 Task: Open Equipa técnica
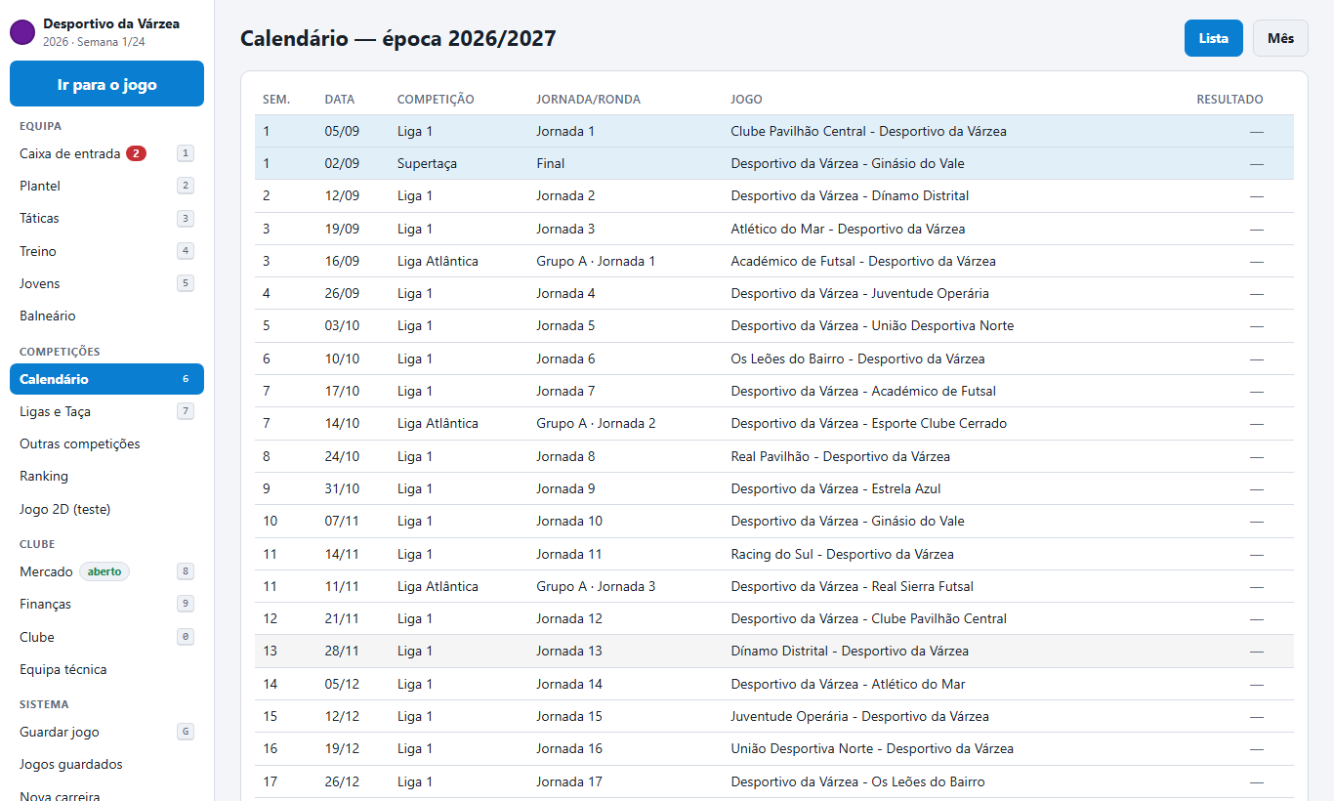pyautogui.click(x=106, y=669)
